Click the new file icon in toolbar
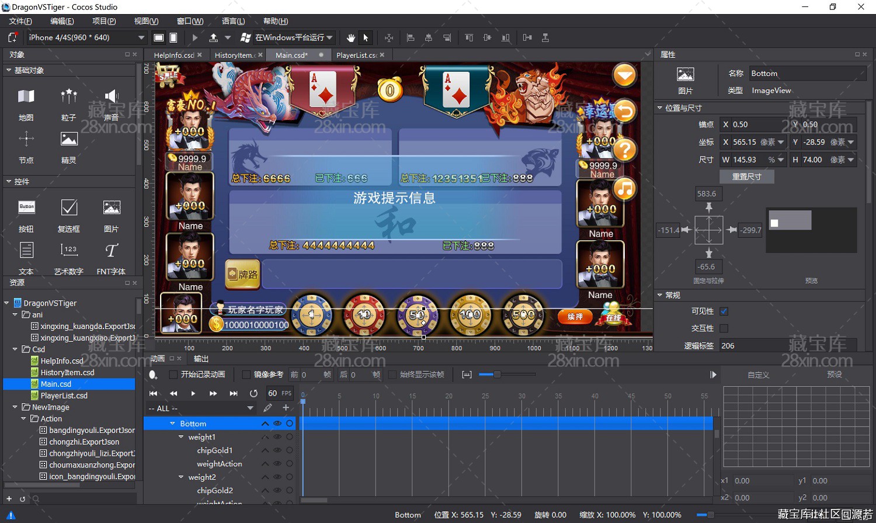This screenshot has width=876, height=523. [12, 37]
